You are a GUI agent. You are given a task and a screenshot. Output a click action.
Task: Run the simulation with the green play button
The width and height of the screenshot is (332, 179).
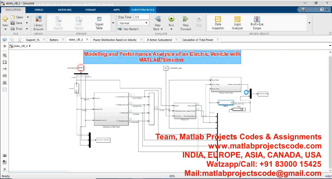click(x=171, y=19)
